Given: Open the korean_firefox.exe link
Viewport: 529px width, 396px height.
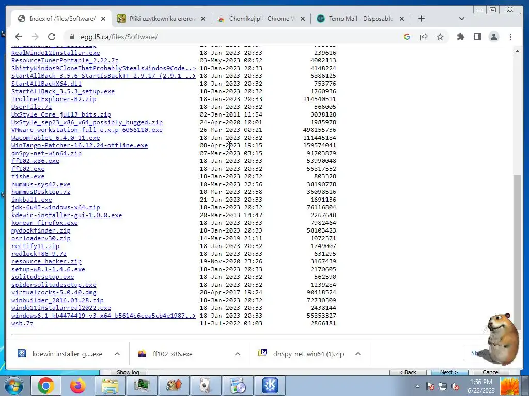Looking at the screenshot, I should click(44, 223).
